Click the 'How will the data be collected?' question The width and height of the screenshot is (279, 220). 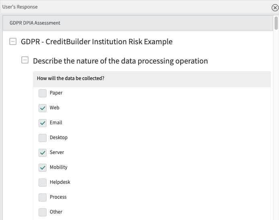point(71,78)
